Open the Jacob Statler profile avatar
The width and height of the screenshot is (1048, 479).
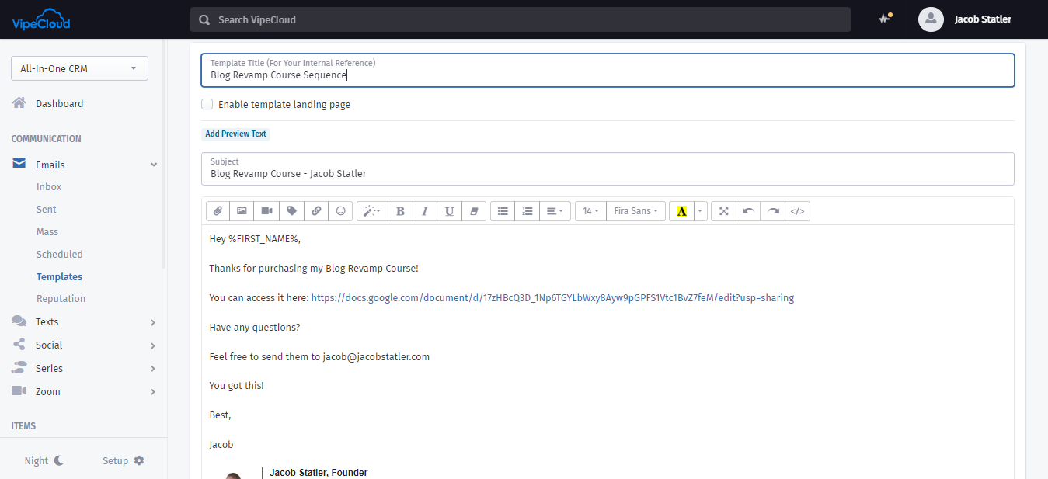click(x=931, y=19)
